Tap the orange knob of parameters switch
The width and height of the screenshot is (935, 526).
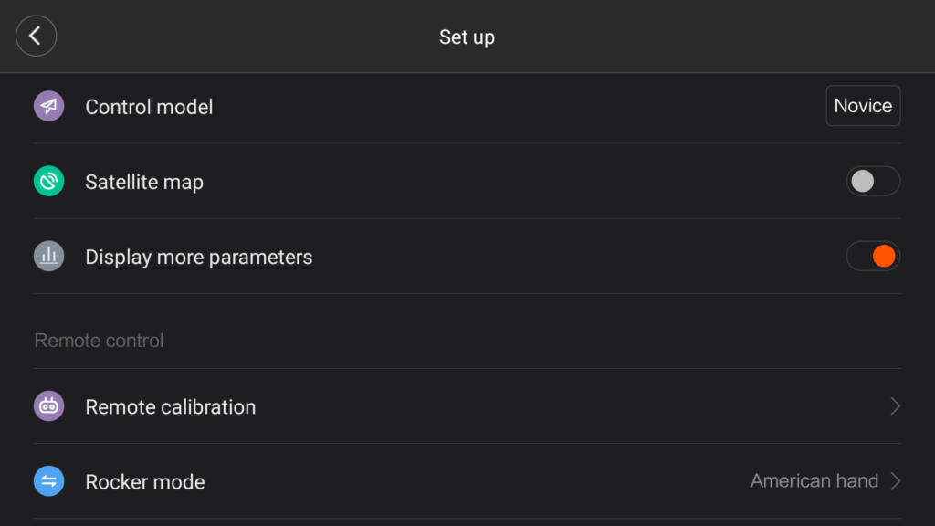[884, 257]
